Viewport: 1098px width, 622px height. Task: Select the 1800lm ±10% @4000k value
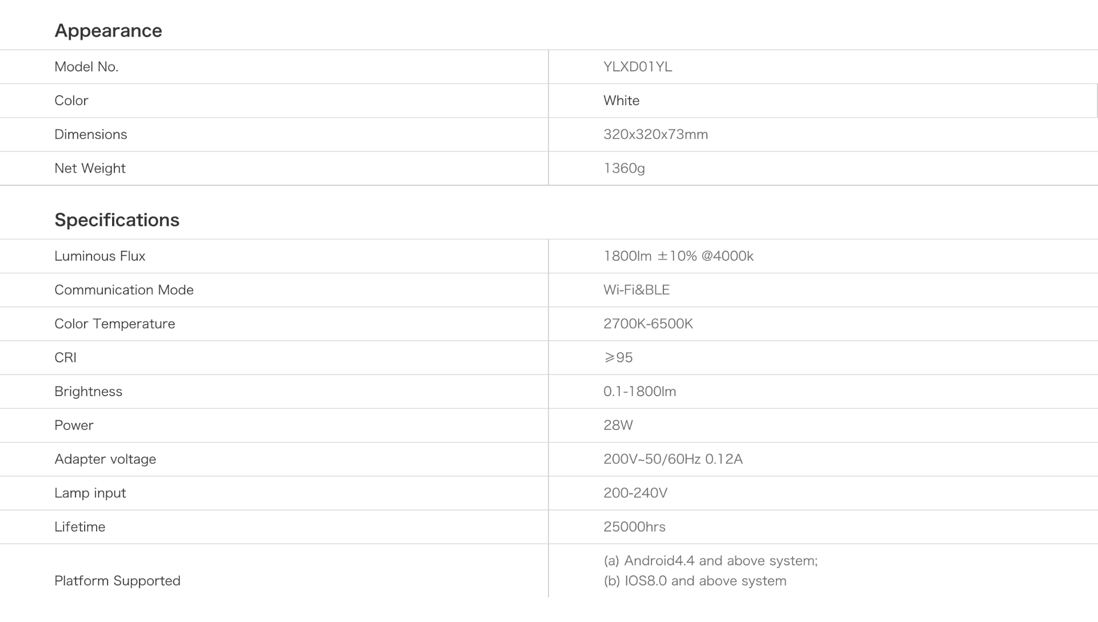(678, 256)
